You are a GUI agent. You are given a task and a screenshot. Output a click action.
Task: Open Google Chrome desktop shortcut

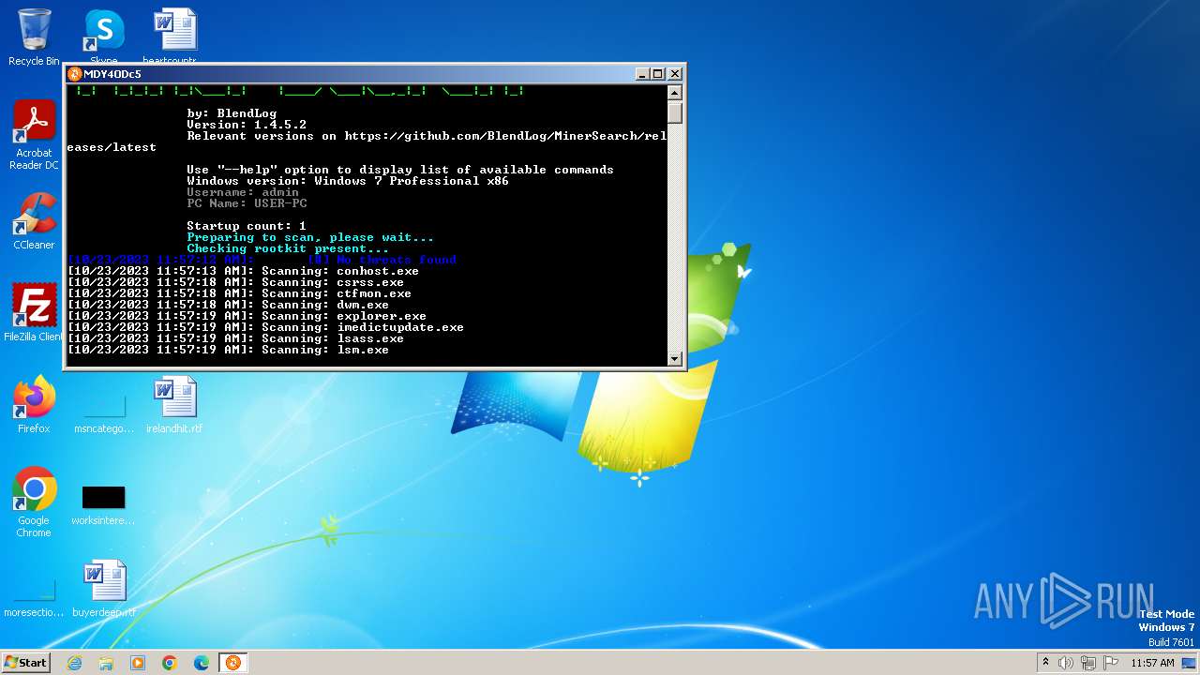click(x=34, y=502)
